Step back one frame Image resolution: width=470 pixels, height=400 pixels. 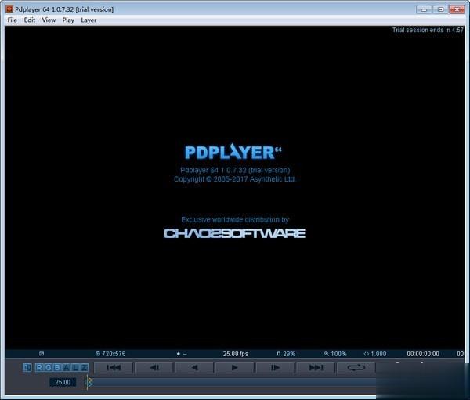154,367
